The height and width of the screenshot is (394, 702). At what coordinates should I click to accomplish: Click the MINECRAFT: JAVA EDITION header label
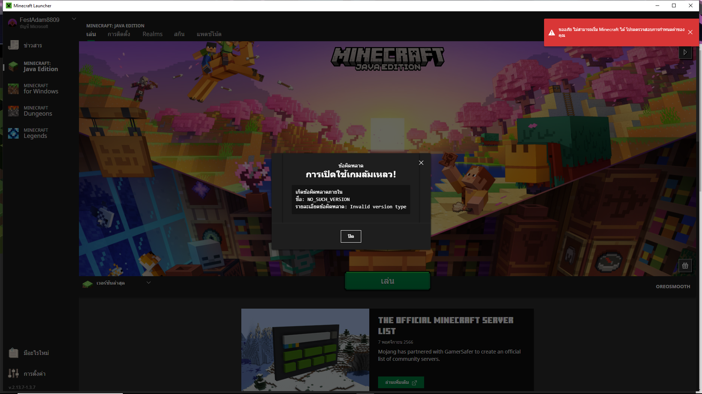[x=115, y=26]
